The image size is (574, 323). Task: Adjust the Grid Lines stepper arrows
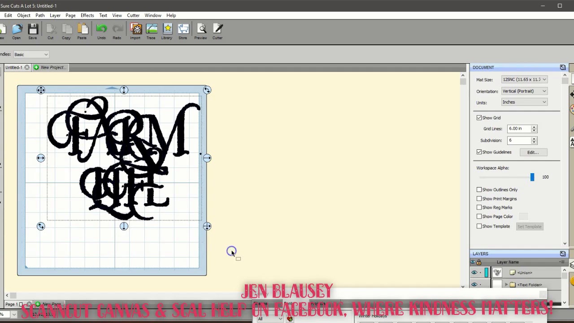point(534,129)
